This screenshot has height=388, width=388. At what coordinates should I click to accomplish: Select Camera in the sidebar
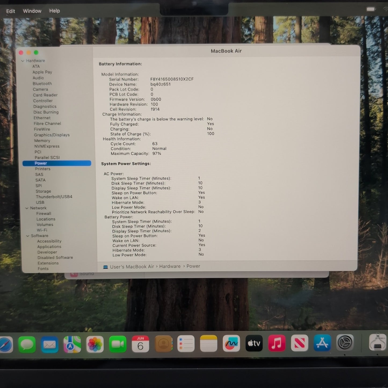click(41, 89)
